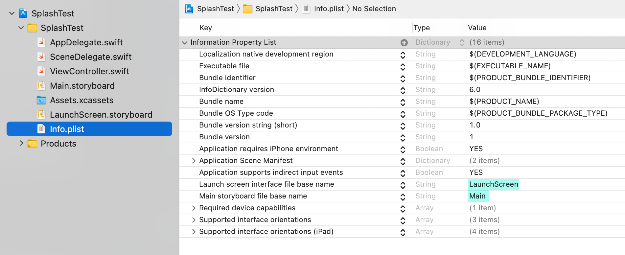This screenshot has width=625, height=255.
Task: Click the SplashTest project icon in navigator
Action: 23,13
